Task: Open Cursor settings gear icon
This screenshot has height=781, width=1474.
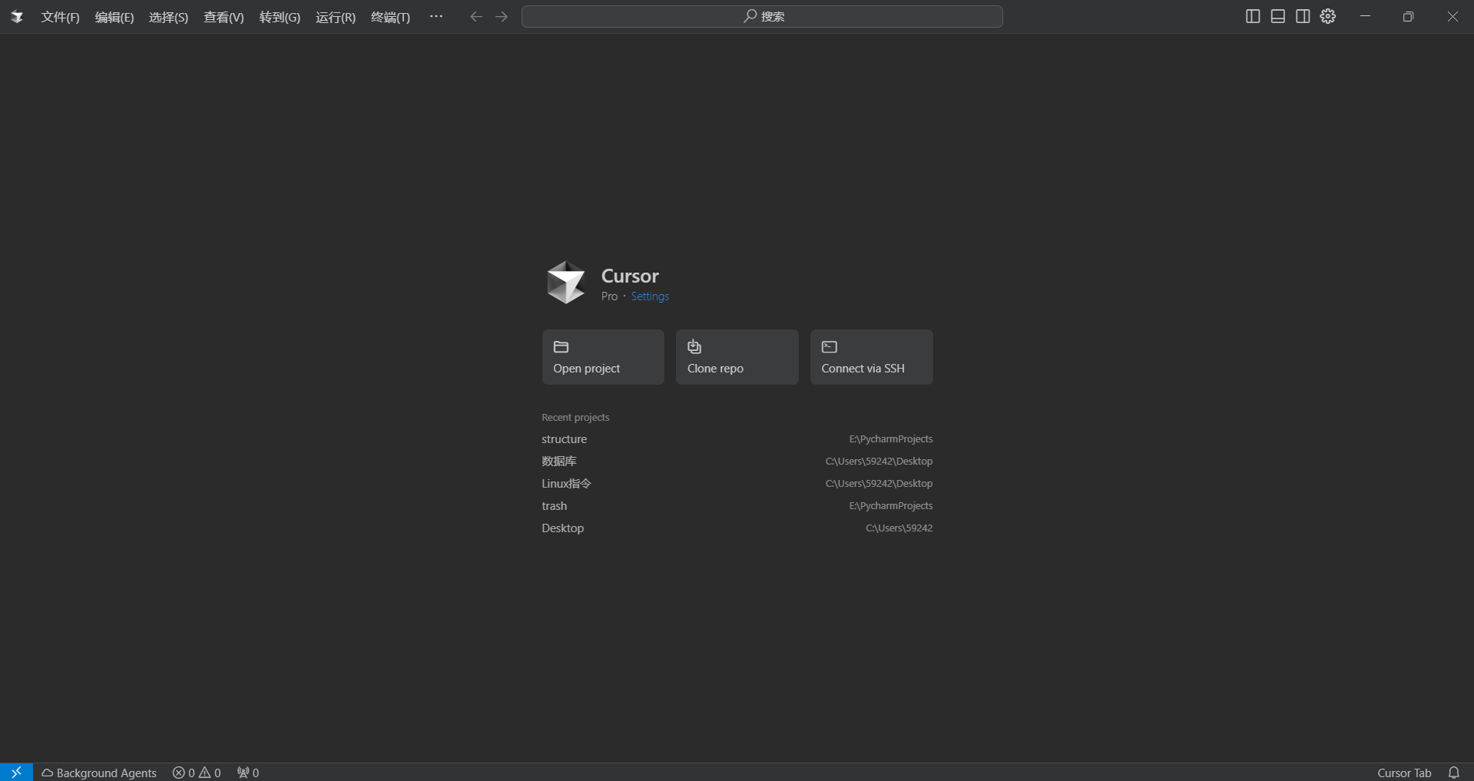Action: coord(1328,16)
